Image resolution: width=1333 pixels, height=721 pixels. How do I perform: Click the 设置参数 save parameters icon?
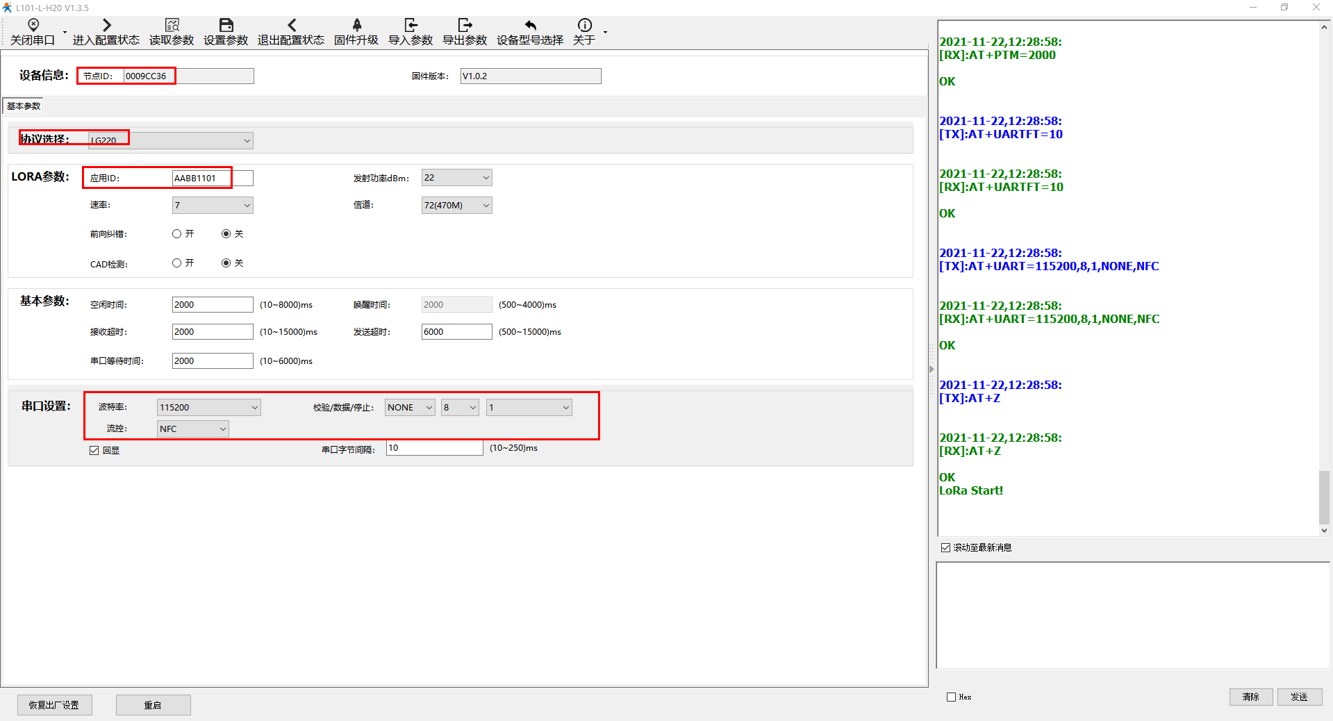(226, 26)
